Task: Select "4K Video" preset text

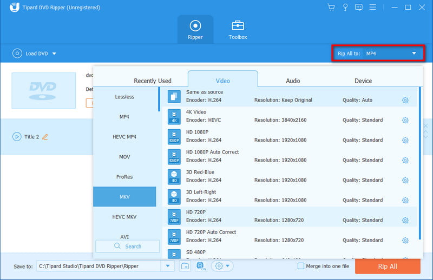Action: point(196,112)
